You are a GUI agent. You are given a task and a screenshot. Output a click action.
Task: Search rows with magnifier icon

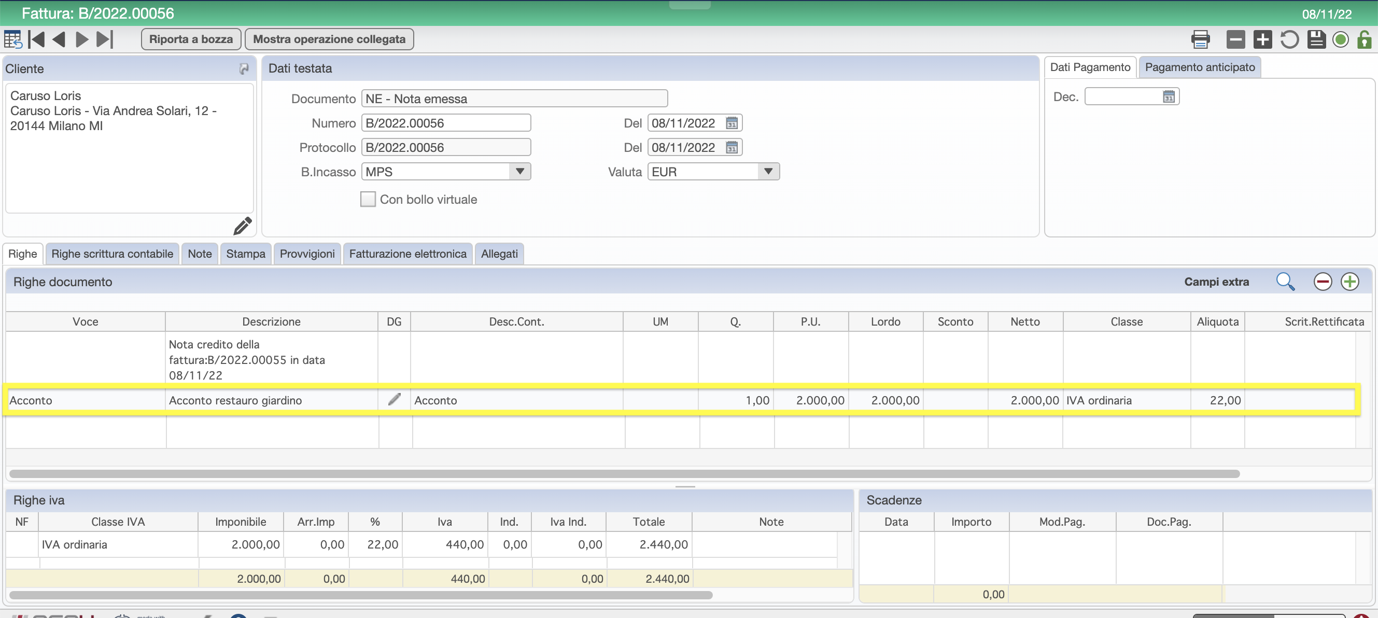coord(1285,282)
